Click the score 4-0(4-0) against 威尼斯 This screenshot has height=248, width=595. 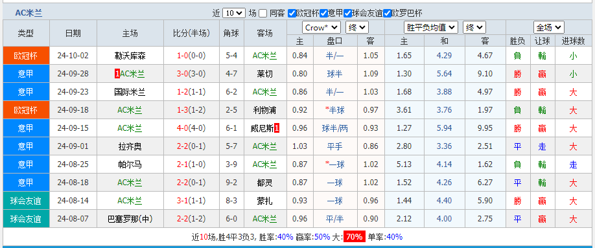click(191, 128)
